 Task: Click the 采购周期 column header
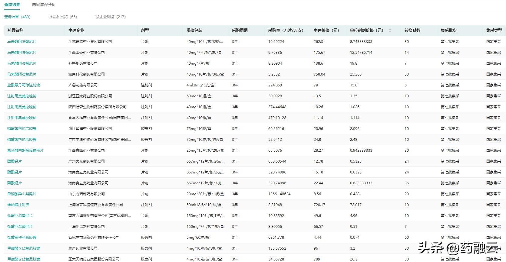coord(240,31)
